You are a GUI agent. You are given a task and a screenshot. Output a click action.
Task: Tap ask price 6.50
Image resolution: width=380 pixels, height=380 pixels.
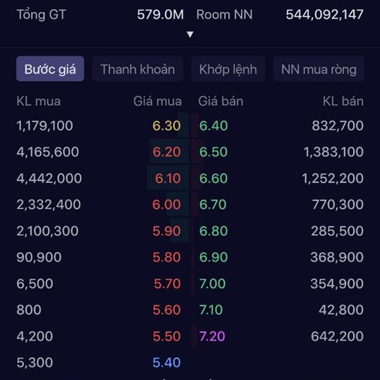point(213,152)
